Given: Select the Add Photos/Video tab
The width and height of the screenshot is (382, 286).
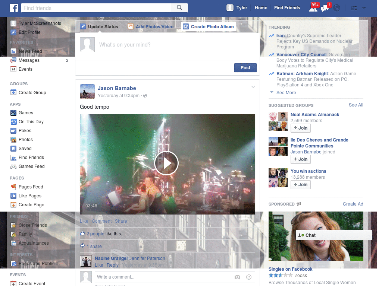Looking at the screenshot, I should [151, 27].
